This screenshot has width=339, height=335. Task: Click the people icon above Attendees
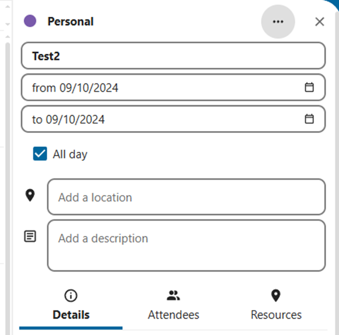(173, 296)
